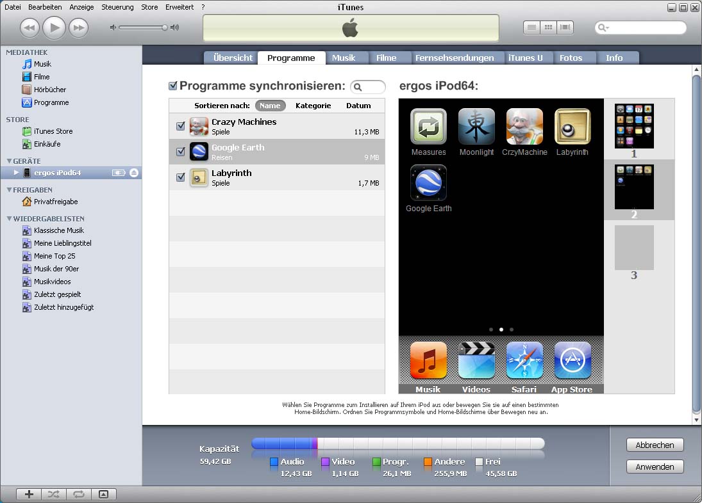Sort programs by Datum
The image size is (702, 503).
358,106
